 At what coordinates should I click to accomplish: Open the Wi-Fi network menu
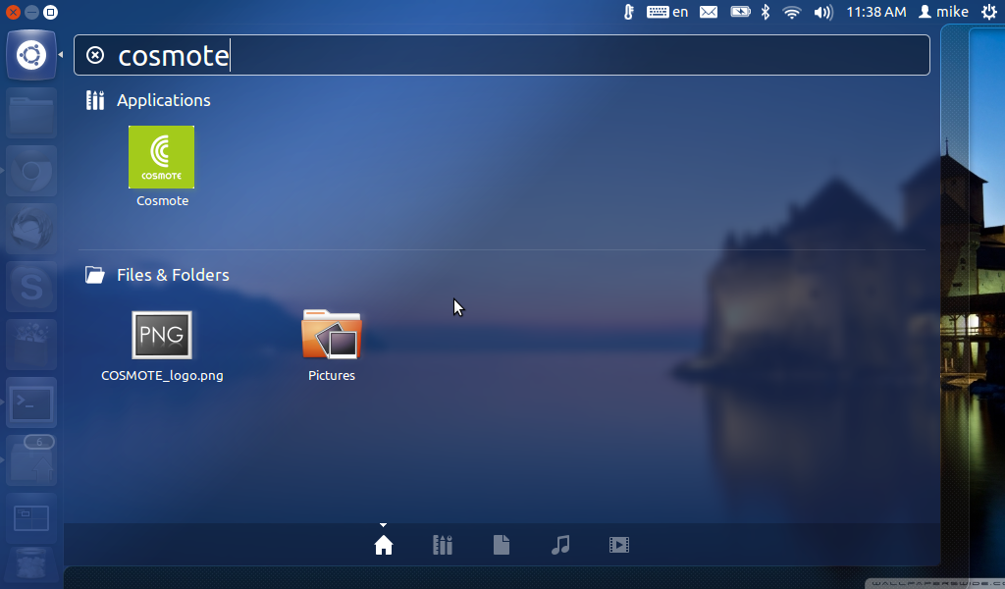[791, 12]
